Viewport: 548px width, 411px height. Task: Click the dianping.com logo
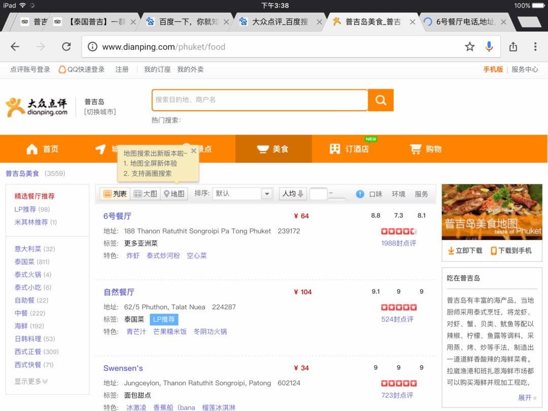37,107
